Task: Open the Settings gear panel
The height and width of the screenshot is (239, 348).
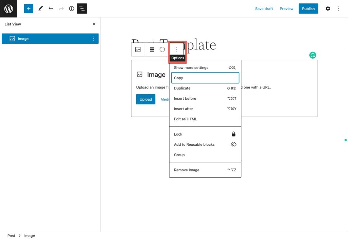Action: pyautogui.click(x=328, y=8)
